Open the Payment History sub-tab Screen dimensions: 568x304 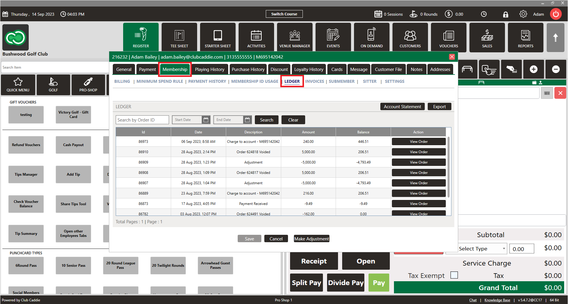(207, 81)
